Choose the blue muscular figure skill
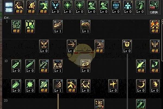This screenshot has width=163, height=109. (x=128, y=7)
